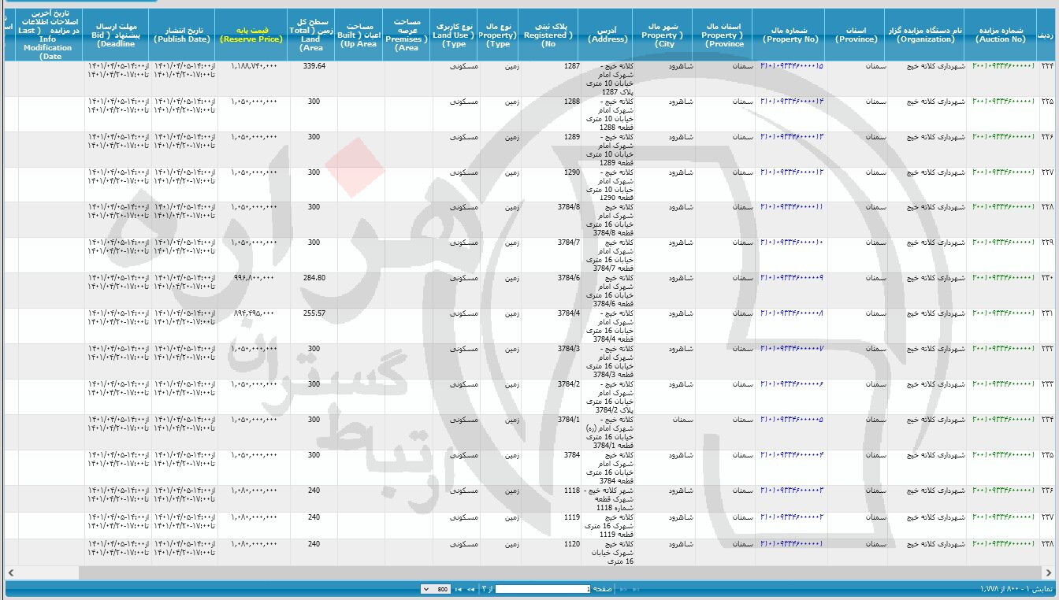Image resolution: width=1059 pixels, height=600 pixels.
Task: Select the reserve price ۸۹۴,۴۹۵,۰۰۰ cell
Action: [x=252, y=326]
